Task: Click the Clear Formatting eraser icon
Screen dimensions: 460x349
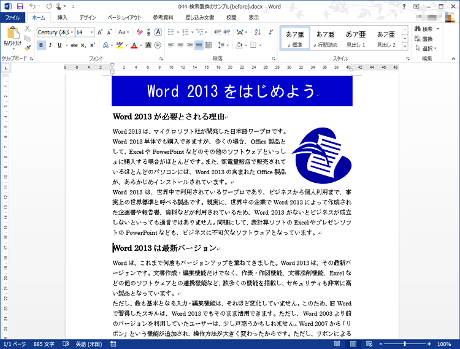Action: point(140,33)
